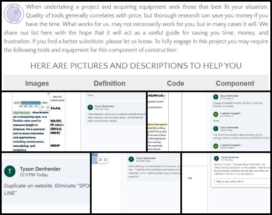Screen dimensions: 272x215
Task: Click the emoji reaction icon near the Tape Measure cell
Action: (x=48, y=107)
